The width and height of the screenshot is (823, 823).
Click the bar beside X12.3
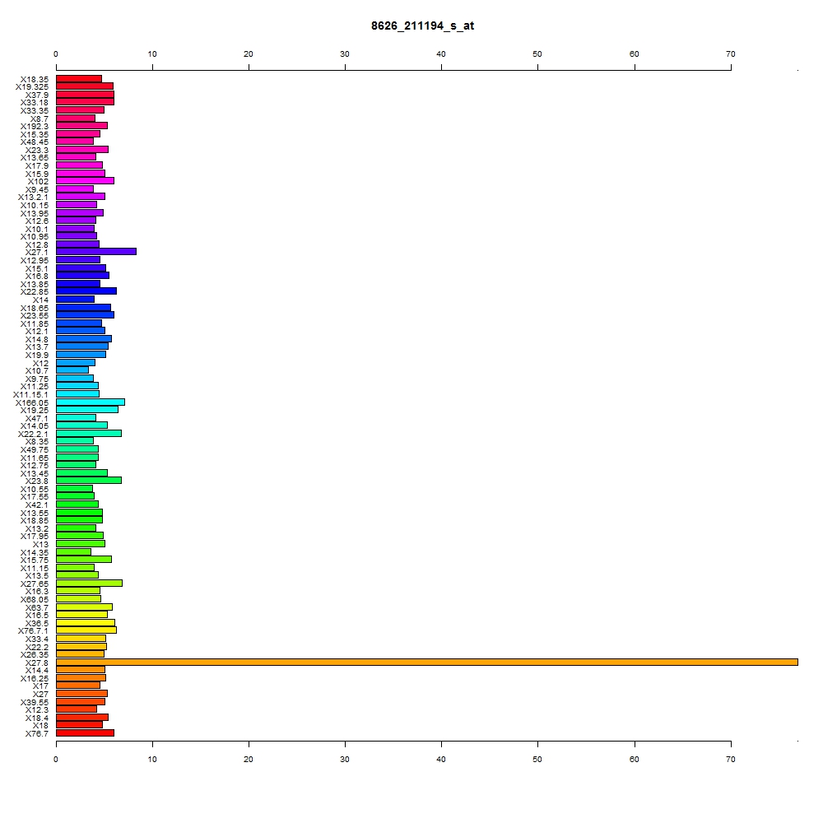[x=77, y=709]
